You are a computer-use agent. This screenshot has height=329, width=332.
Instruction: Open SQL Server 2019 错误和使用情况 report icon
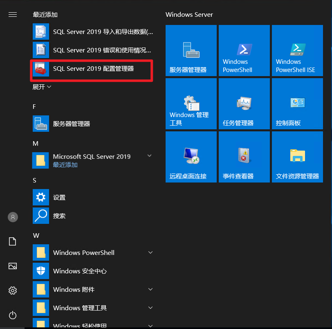coord(40,50)
